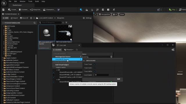
Task: Select the selection mode icon in toolbar
Action: [81, 10]
